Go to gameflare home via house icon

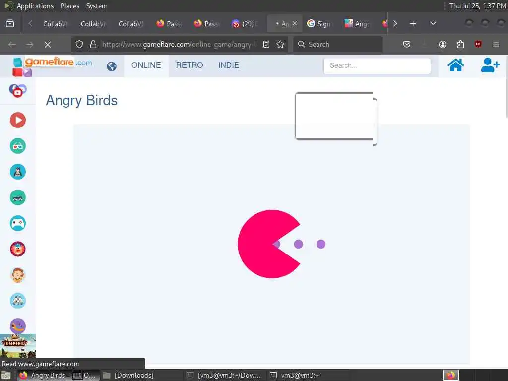[455, 65]
